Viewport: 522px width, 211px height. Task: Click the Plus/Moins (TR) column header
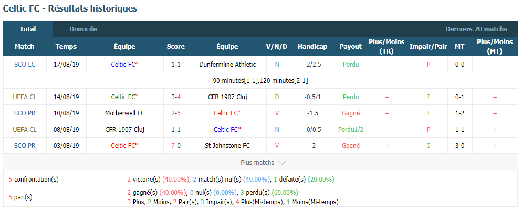click(387, 47)
